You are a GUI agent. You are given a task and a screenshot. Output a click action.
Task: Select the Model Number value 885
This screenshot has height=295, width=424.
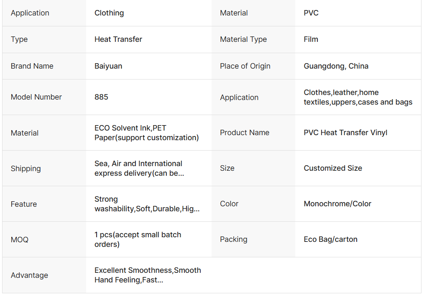point(101,97)
